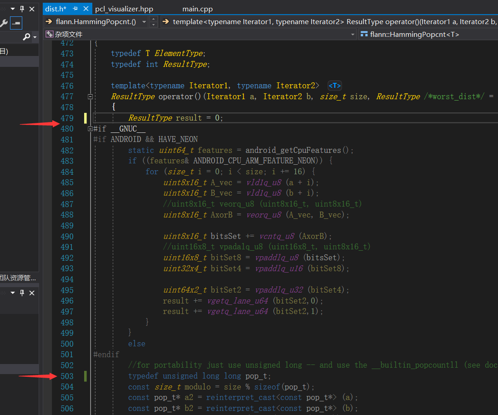
Task: Switch to the main.cpp tab
Action: (197, 9)
